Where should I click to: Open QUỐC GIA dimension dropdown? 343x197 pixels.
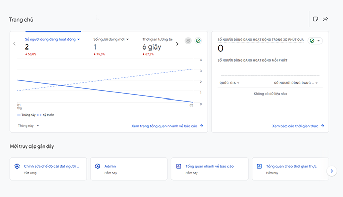pyautogui.click(x=229, y=83)
